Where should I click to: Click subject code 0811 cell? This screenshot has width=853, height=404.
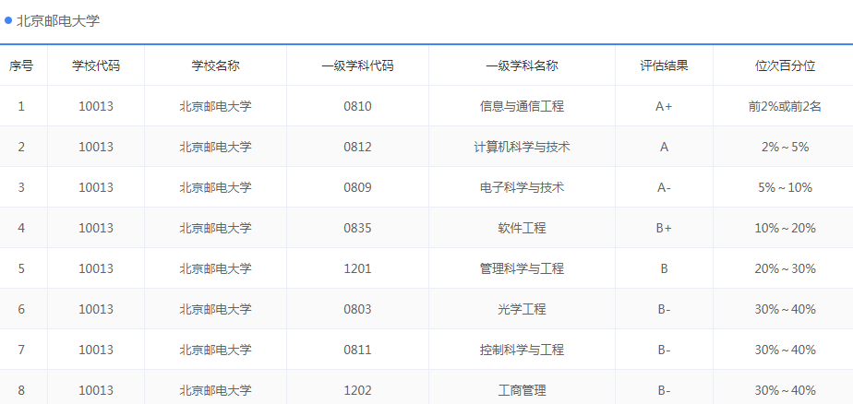tap(357, 350)
